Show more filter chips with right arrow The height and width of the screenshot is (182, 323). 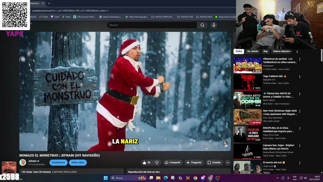pyautogui.click(x=297, y=52)
